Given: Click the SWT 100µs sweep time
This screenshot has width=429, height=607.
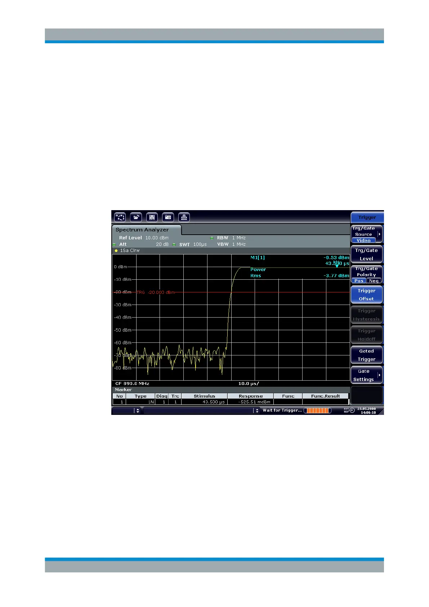Looking at the screenshot, I should [193, 244].
